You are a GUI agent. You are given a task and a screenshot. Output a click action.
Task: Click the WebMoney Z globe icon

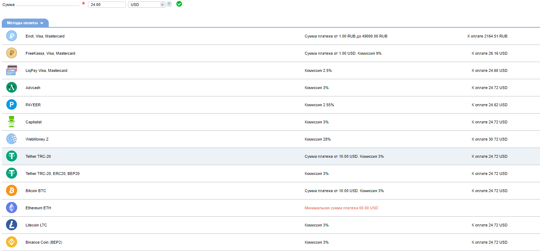(x=12, y=139)
